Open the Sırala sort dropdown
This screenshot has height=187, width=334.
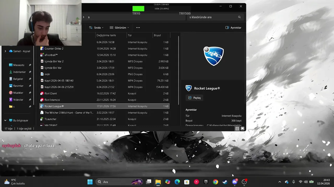pyautogui.click(x=96, y=28)
